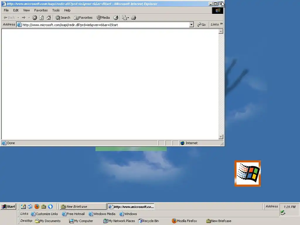Image resolution: width=300 pixels, height=225 pixels.
Task: Click the Back arrow in the toolbar
Action: coord(9,18)
